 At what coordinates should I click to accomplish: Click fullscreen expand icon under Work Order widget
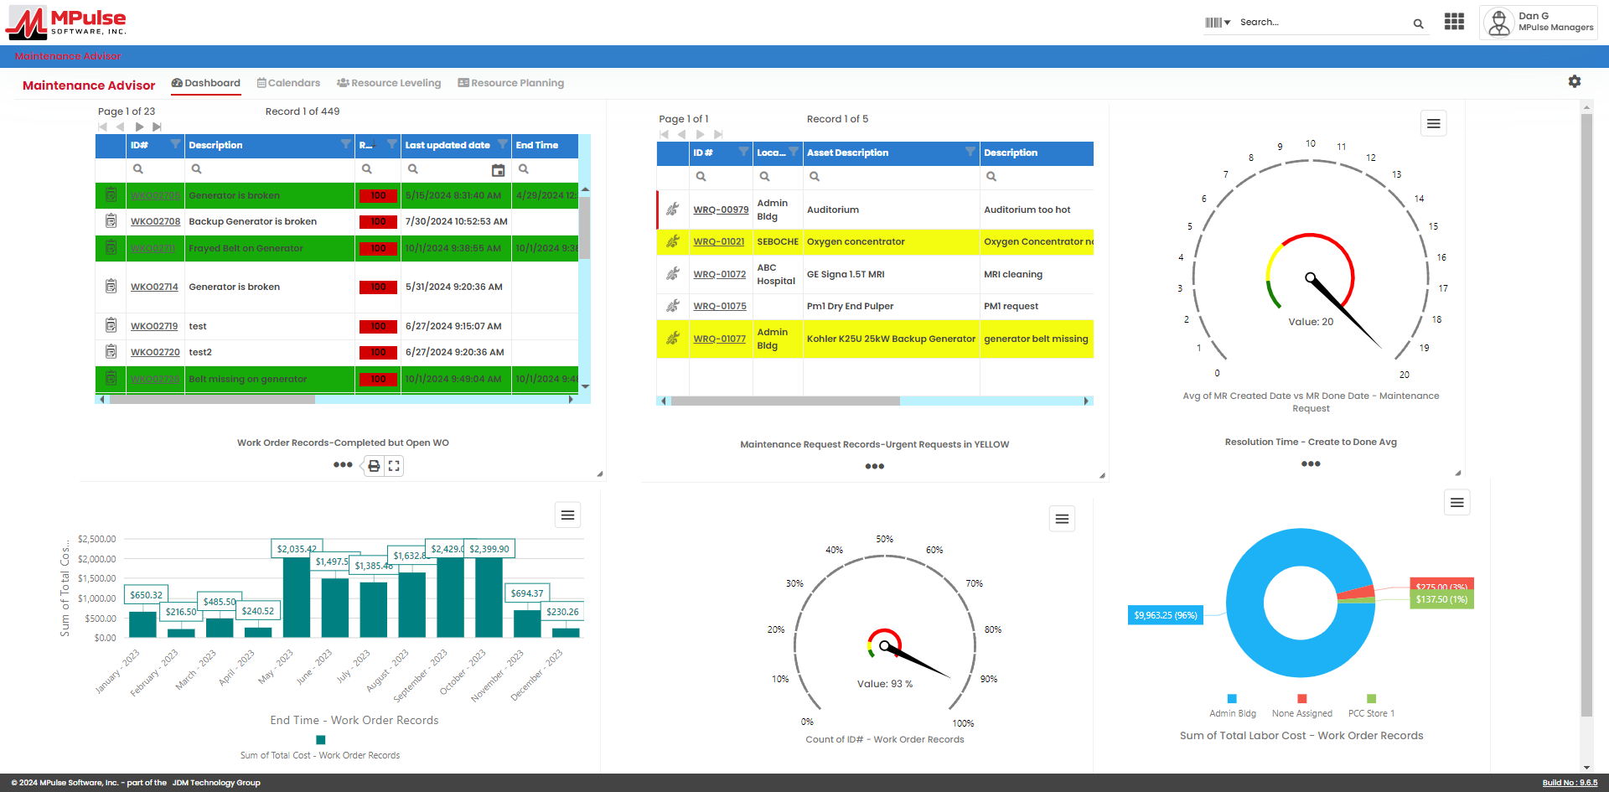pos(394,466)
